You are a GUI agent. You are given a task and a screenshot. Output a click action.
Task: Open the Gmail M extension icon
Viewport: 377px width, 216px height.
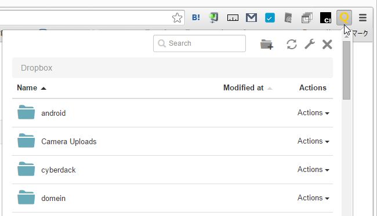[x=251, y=18]
